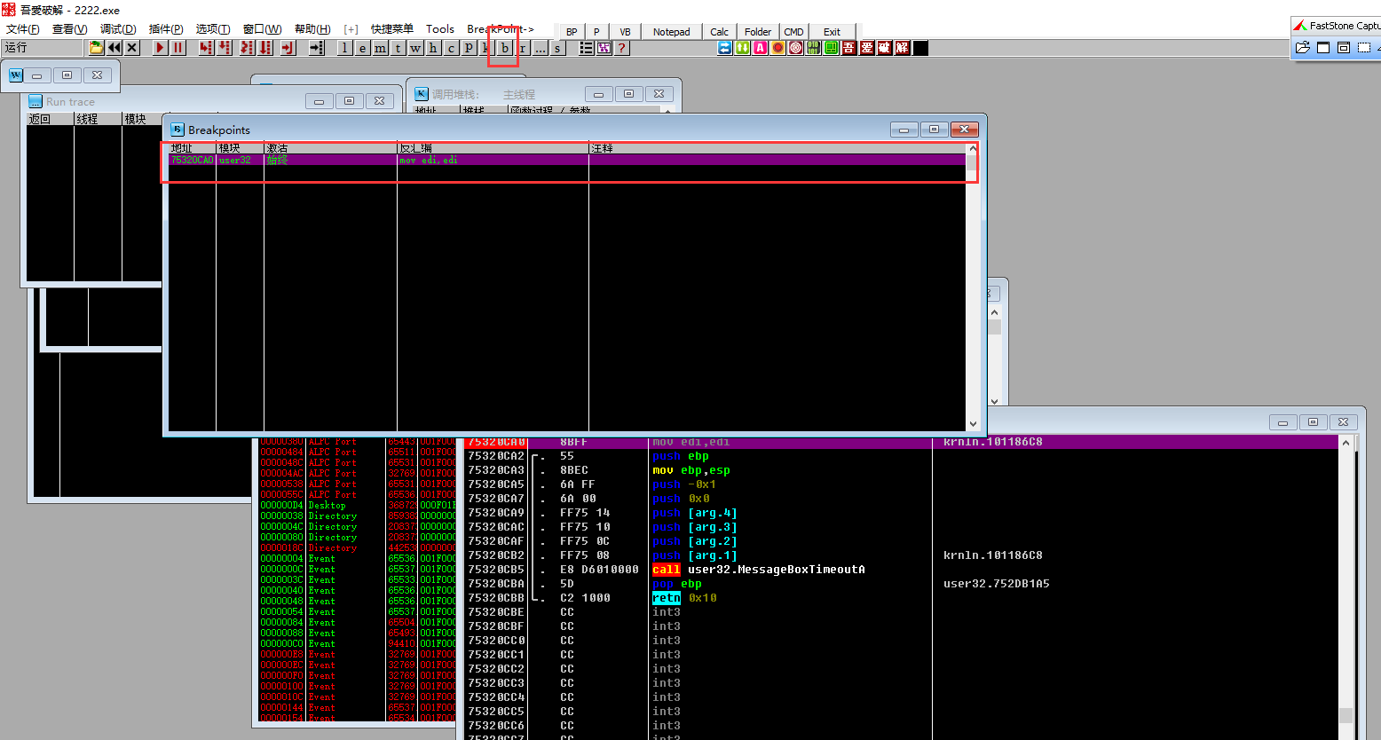
Task: Launch Notepad from shortcut bar
Action: [x=672, y=31]
